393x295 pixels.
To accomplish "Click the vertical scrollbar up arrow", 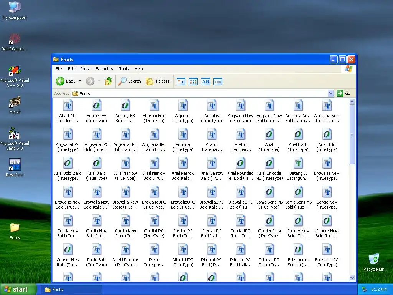I will point(352,101).
